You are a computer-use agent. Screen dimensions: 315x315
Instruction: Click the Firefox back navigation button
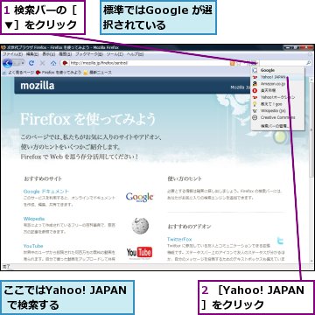(7, 63)
